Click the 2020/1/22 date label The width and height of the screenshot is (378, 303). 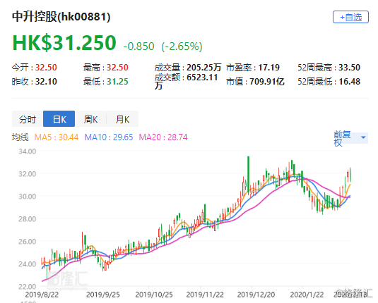307,295
